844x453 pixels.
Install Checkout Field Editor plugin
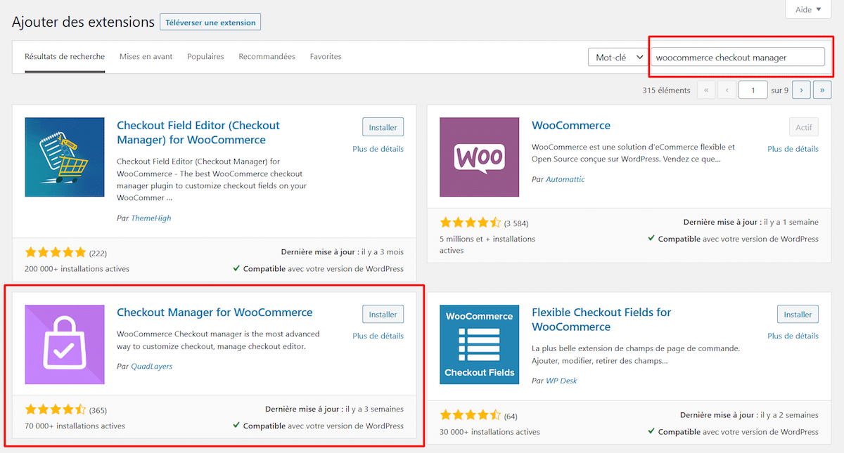click(383, 128)
